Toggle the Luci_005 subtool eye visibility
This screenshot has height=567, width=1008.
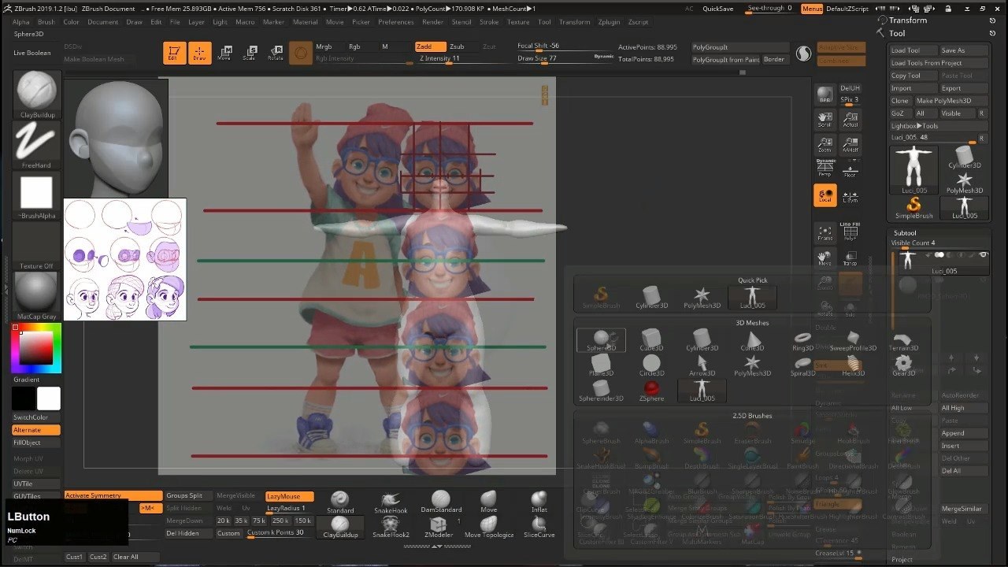point(983,255)
